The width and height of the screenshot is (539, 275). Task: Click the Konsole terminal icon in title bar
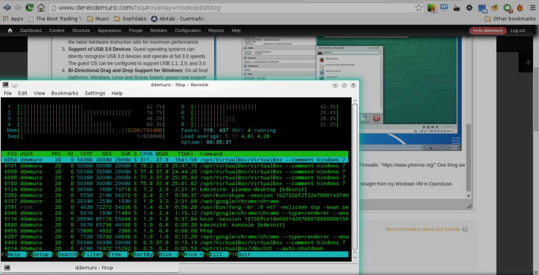coord(5,85)
